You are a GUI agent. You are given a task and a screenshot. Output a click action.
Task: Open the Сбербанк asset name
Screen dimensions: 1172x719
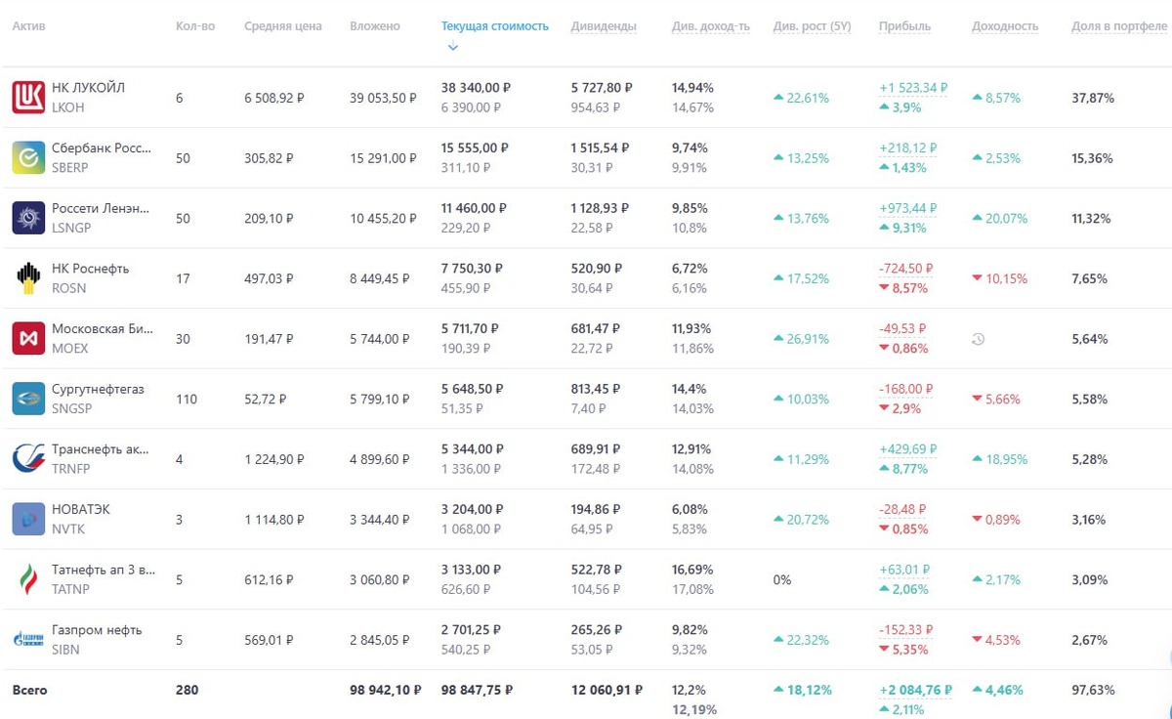click(x=102, y=148)
